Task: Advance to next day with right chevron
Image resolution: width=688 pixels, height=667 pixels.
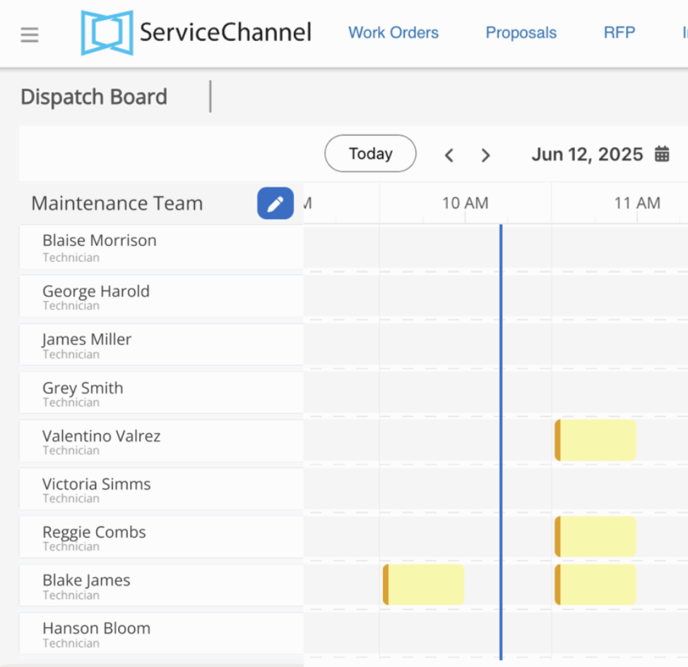Action: pyautogui.click(x=485, y=155)
